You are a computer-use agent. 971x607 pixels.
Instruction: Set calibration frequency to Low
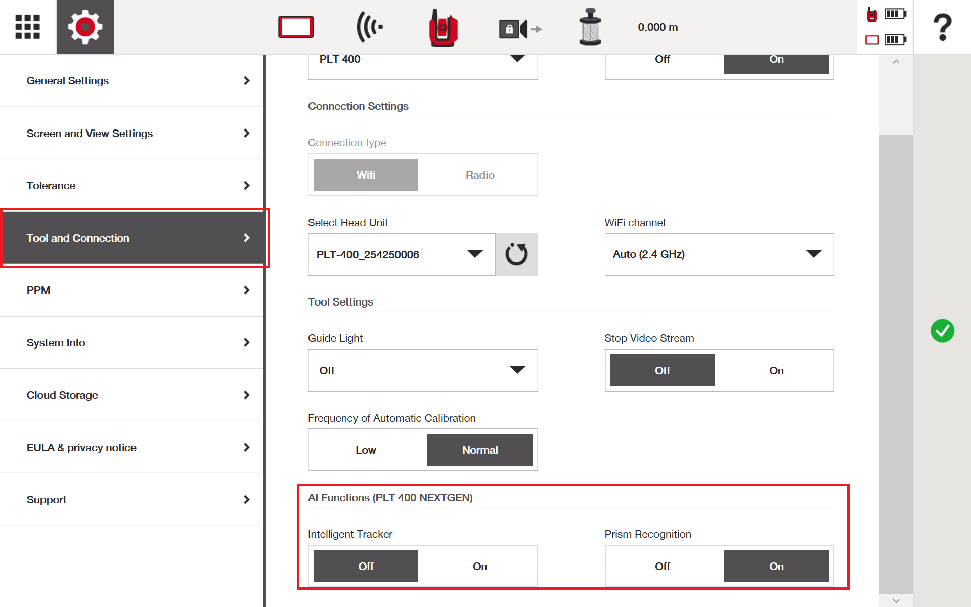366,450
